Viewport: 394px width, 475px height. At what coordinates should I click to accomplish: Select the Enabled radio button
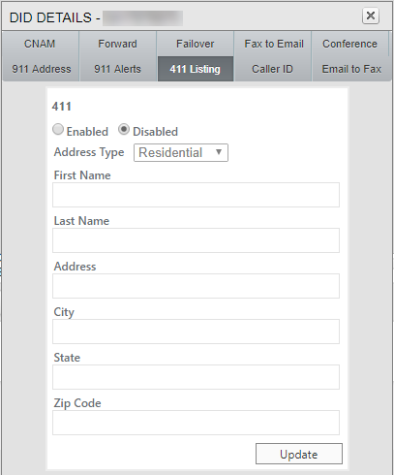(x=58, y=130)
